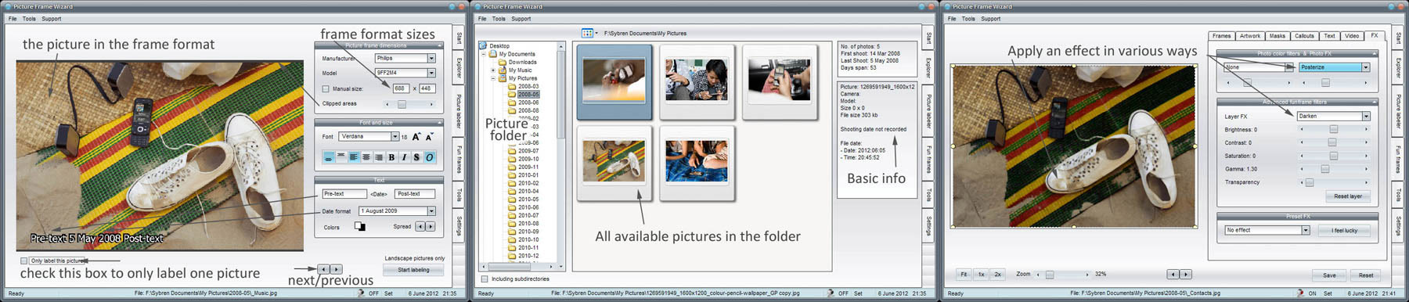Click the label text color swatch
The image size is (1409, 302).
359,227
